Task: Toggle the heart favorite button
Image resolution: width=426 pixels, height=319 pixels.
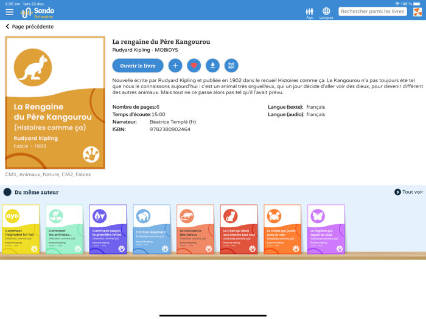Action: point(194,66)
